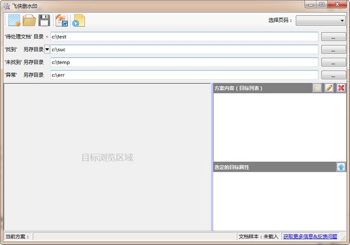The width and height of the screenshot is (350, 245).
Task: Click the '未找到' 另存目录 path field
Action: 184,62
